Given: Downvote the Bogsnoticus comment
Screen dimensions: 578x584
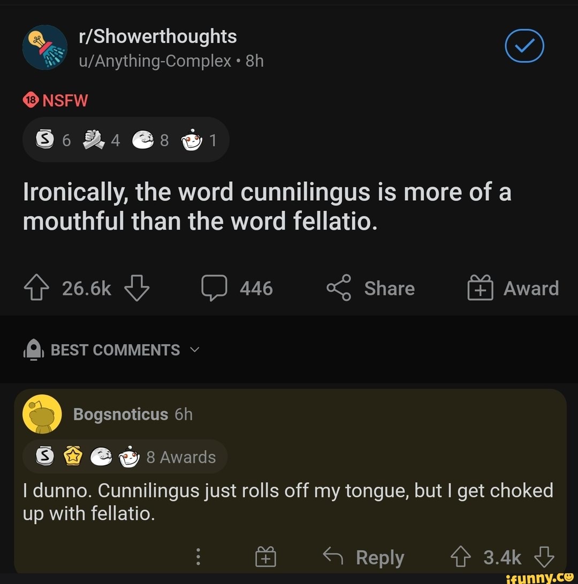Looking at the screenshot, I should click(x=544, y=557).
